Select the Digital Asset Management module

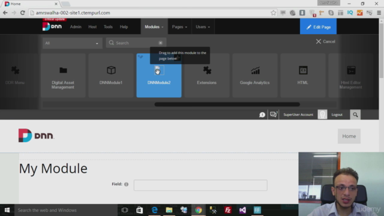pos(63,76)
